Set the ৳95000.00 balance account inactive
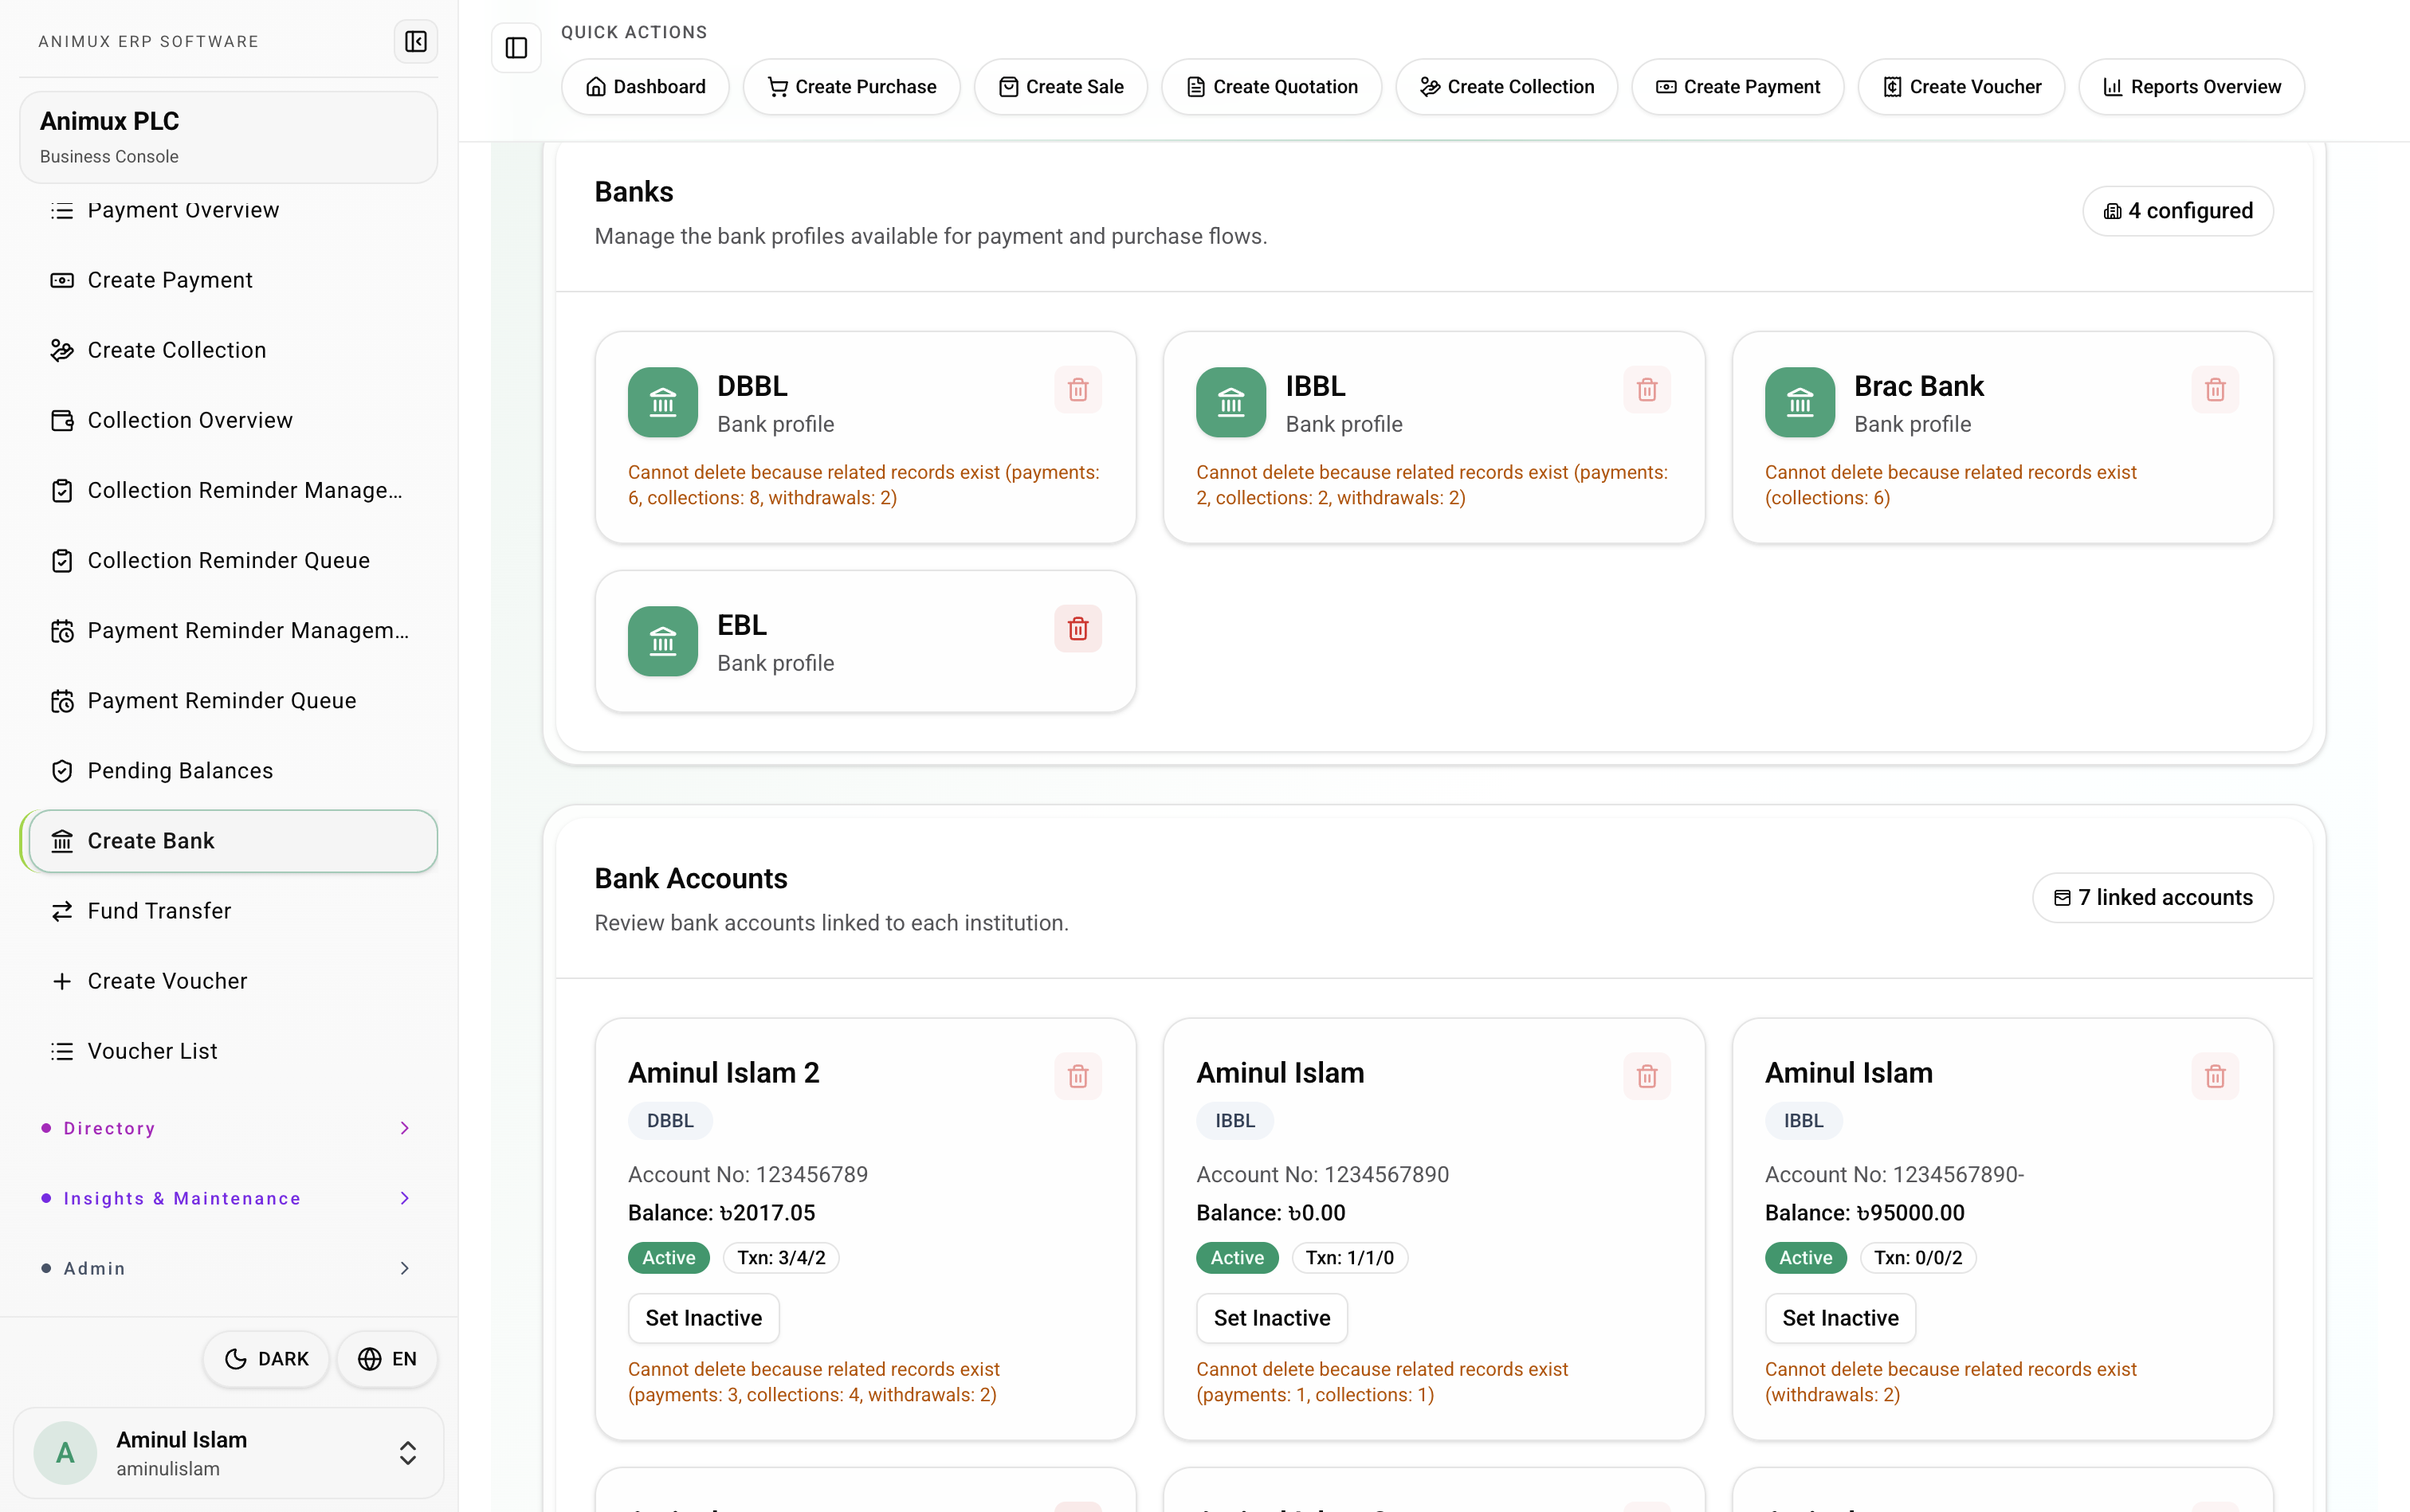The height and width of the screenshot is (1512, 2410). pos(1839,1318)
